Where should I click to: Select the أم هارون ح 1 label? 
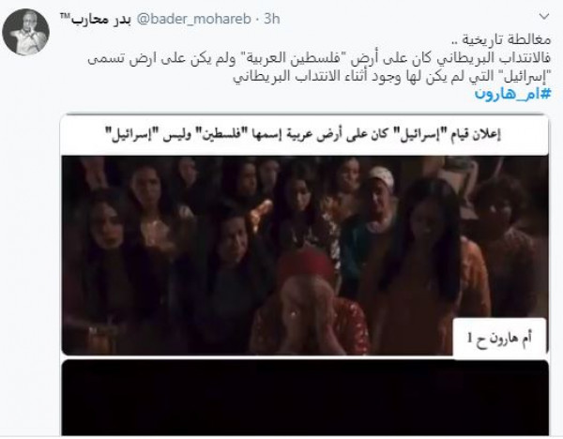tap(499, 338)
